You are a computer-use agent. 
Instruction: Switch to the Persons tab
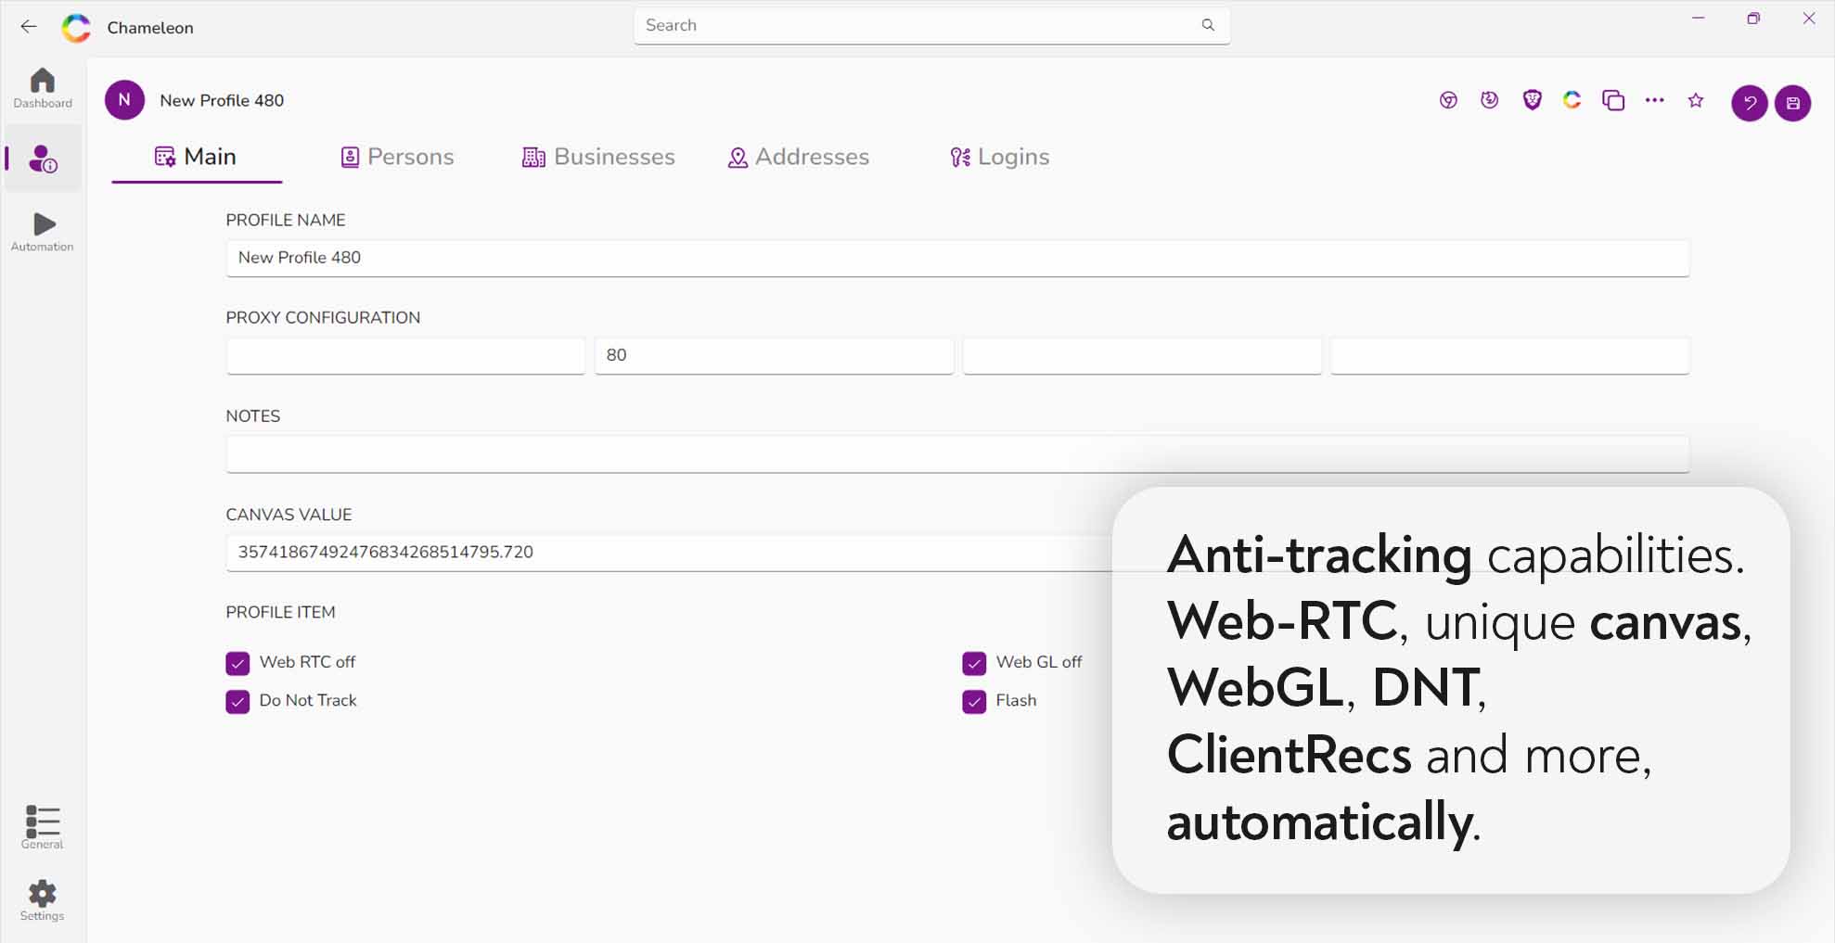tap(397, 157)
